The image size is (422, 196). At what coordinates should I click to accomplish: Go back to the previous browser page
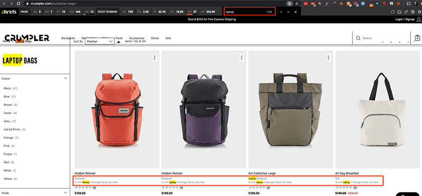tap(4, 4)
